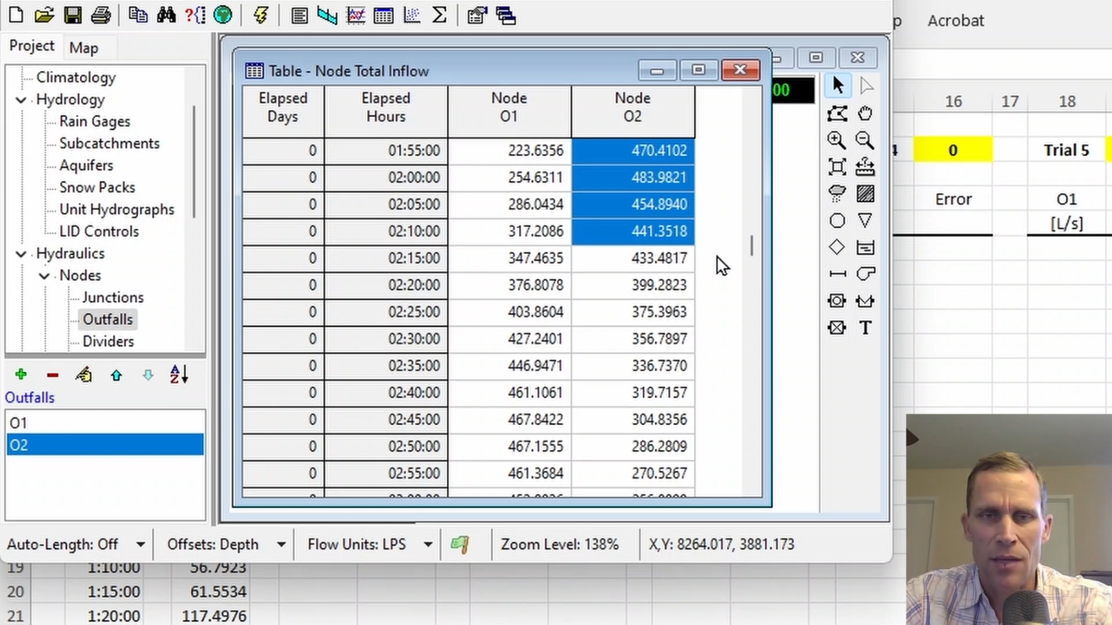The width and height of the screenshot is (1112, 625).
Task: Select Subcatchments in the project tree
Action: click(x=109, y=143)
